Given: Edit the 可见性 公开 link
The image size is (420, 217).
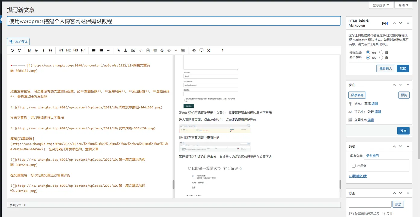Looking at the screenshot, I should 378,112.
